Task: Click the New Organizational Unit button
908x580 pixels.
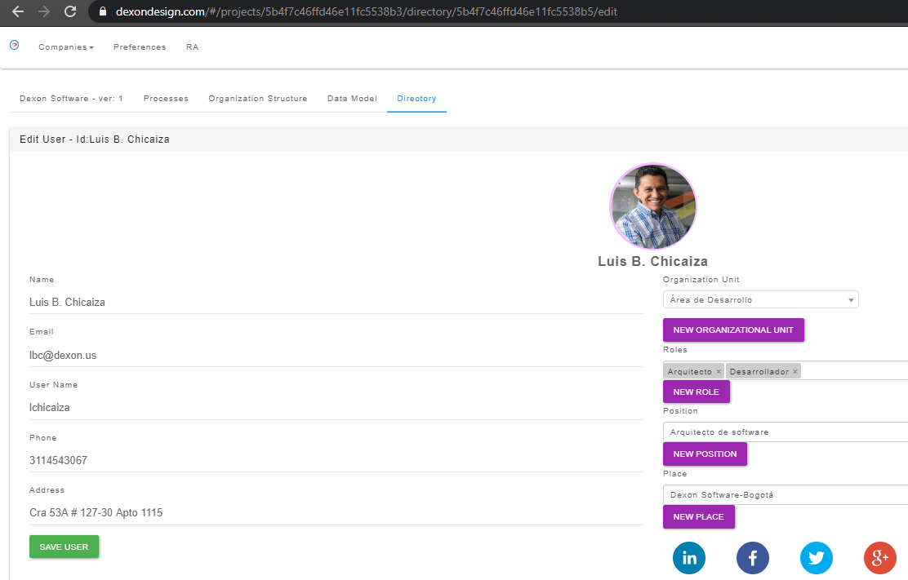Action: (x=733, y=330)
